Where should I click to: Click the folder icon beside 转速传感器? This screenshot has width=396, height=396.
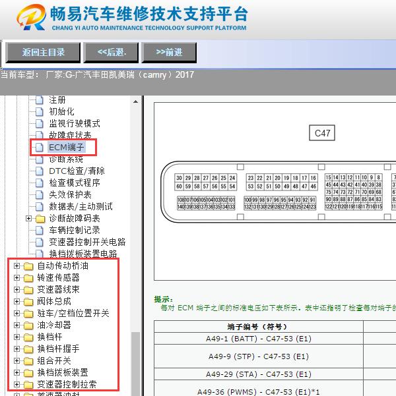click(28, 278)
